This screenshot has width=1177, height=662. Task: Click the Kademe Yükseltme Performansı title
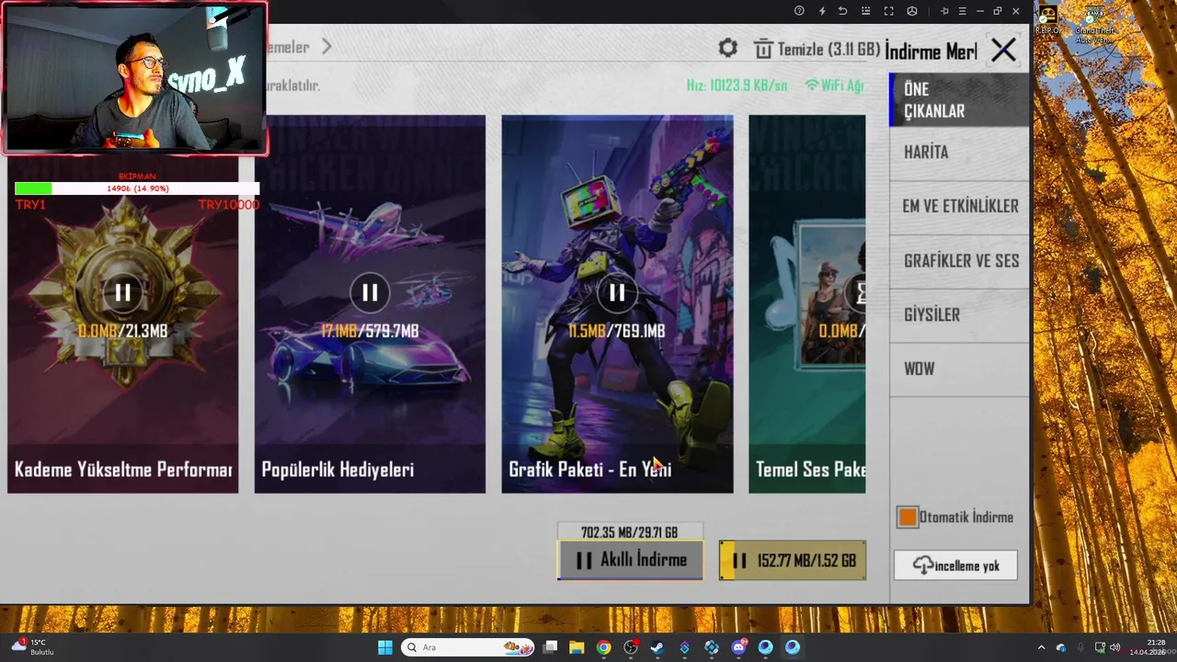pos(123,470)
